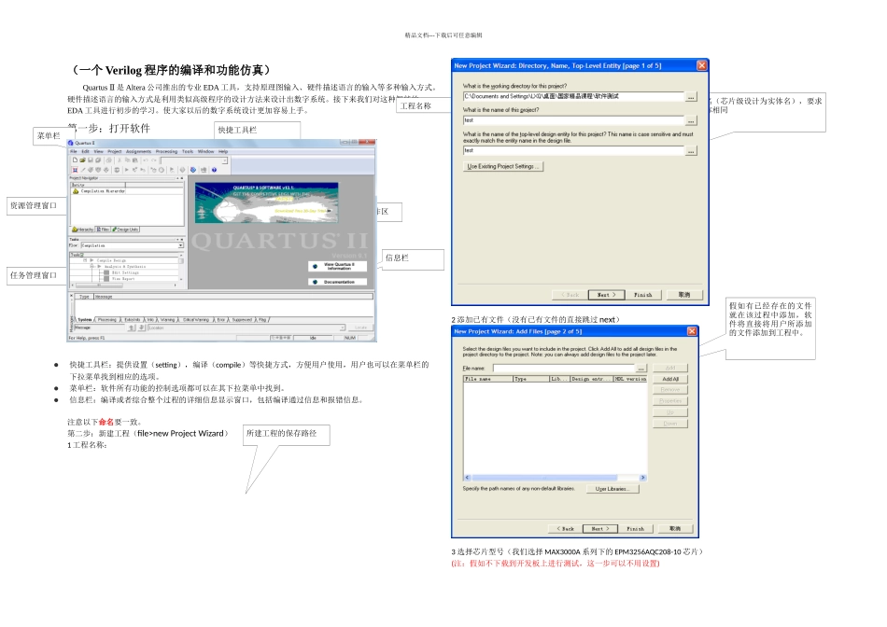Collapse the Compile Design task tree
The height and width of the screenshot is (627, 887).
pos(85,260)
